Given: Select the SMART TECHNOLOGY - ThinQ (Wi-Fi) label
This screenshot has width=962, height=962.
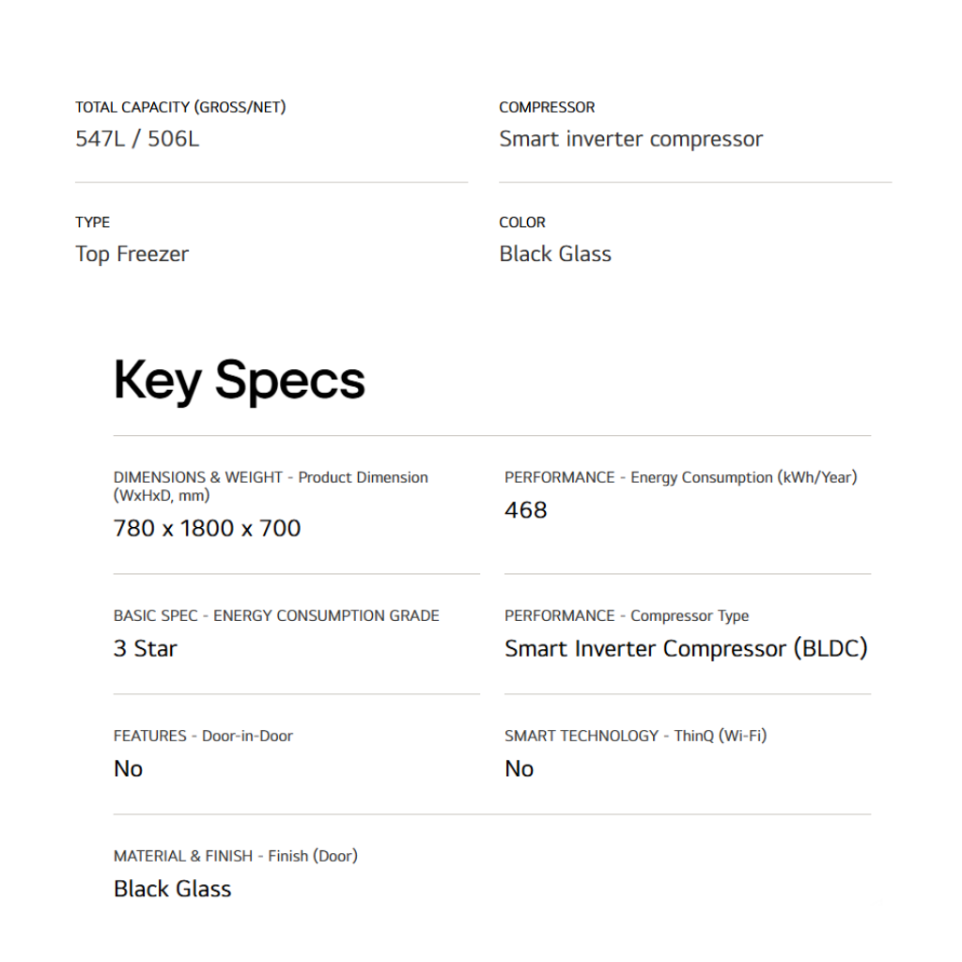Looking at the screenshot, I should coord(635,737).
